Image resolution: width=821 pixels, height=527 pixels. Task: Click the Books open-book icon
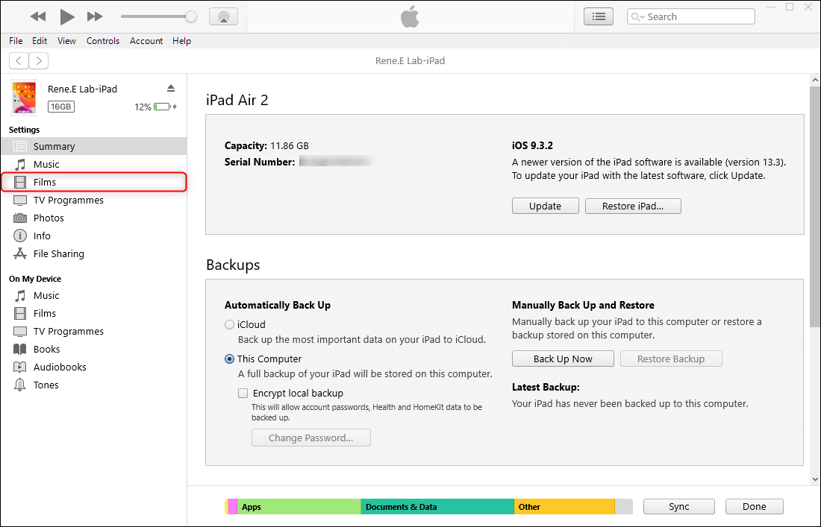(20, 350)
